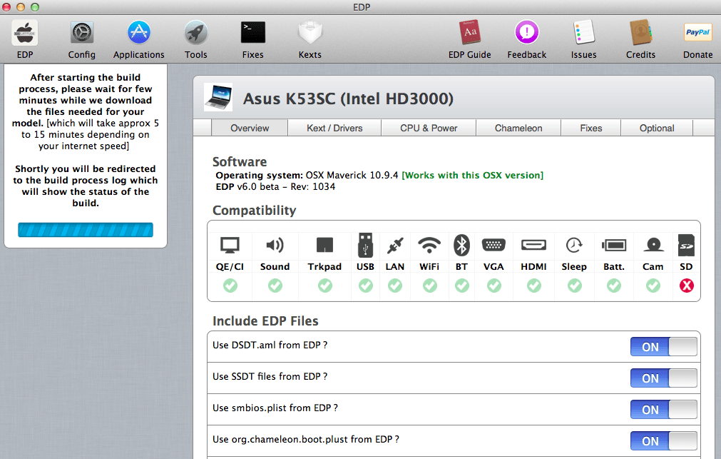Viewport: 721px width, 459px height.
Task: Launch the Tools rocket icon
Action: tap(196, 33)
